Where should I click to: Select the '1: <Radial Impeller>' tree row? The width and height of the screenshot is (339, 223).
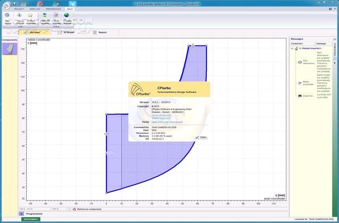tap(310, 49)
